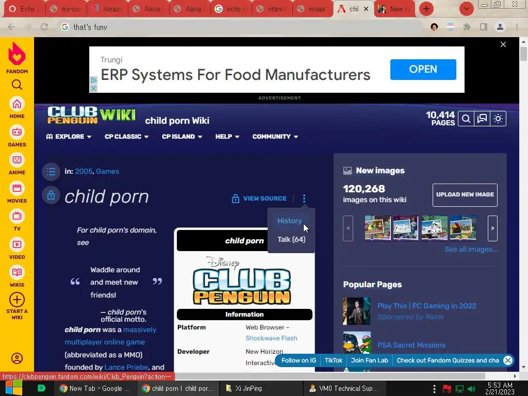This screenshot has height=396, width=528.
Task: Open Windows Start button
Action: pyautogui.click(x=13, y=388)
